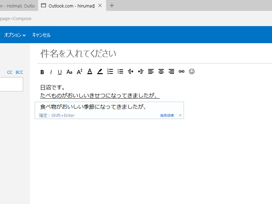Increase the paragraph indent
Image resolution: width=272 pixels, height=204 pixels.
click(x=141, y=71)
